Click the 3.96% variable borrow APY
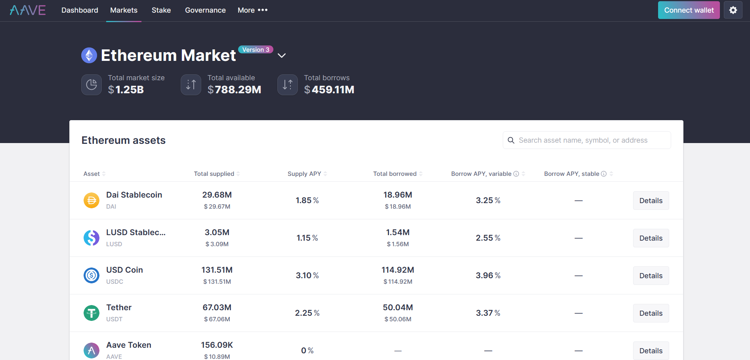 [x=488, y=275]
